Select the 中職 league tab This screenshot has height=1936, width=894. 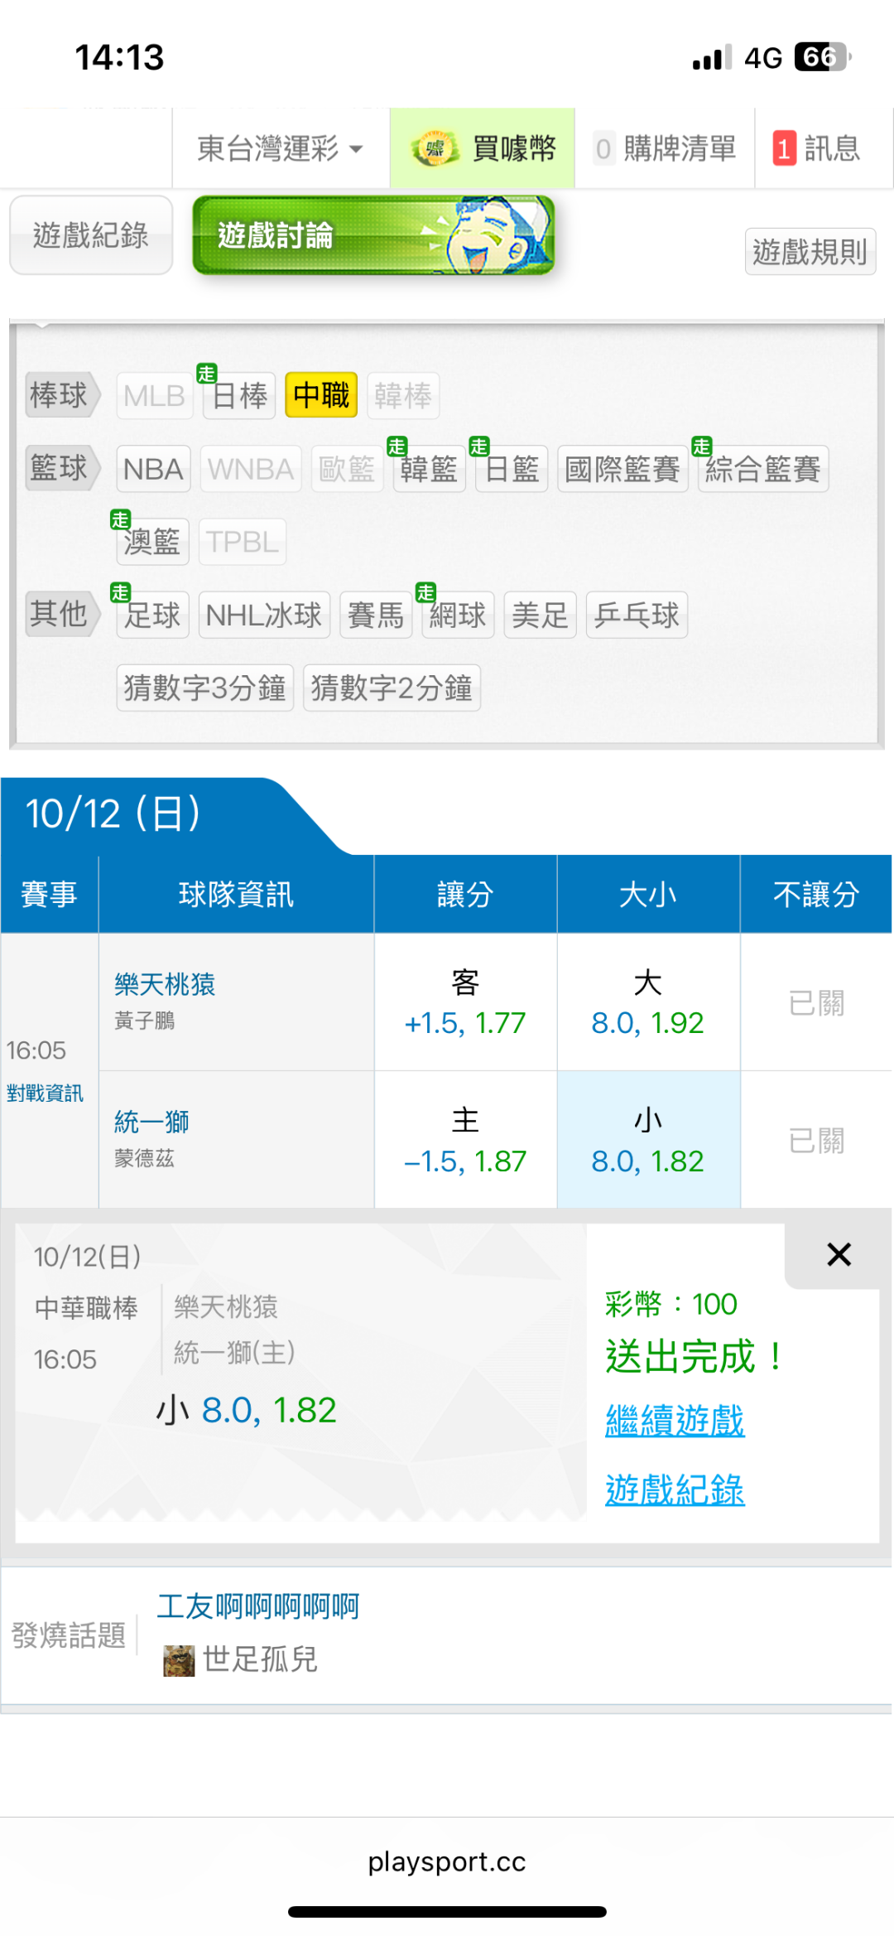pyautogui.click(x=321, y=396)
